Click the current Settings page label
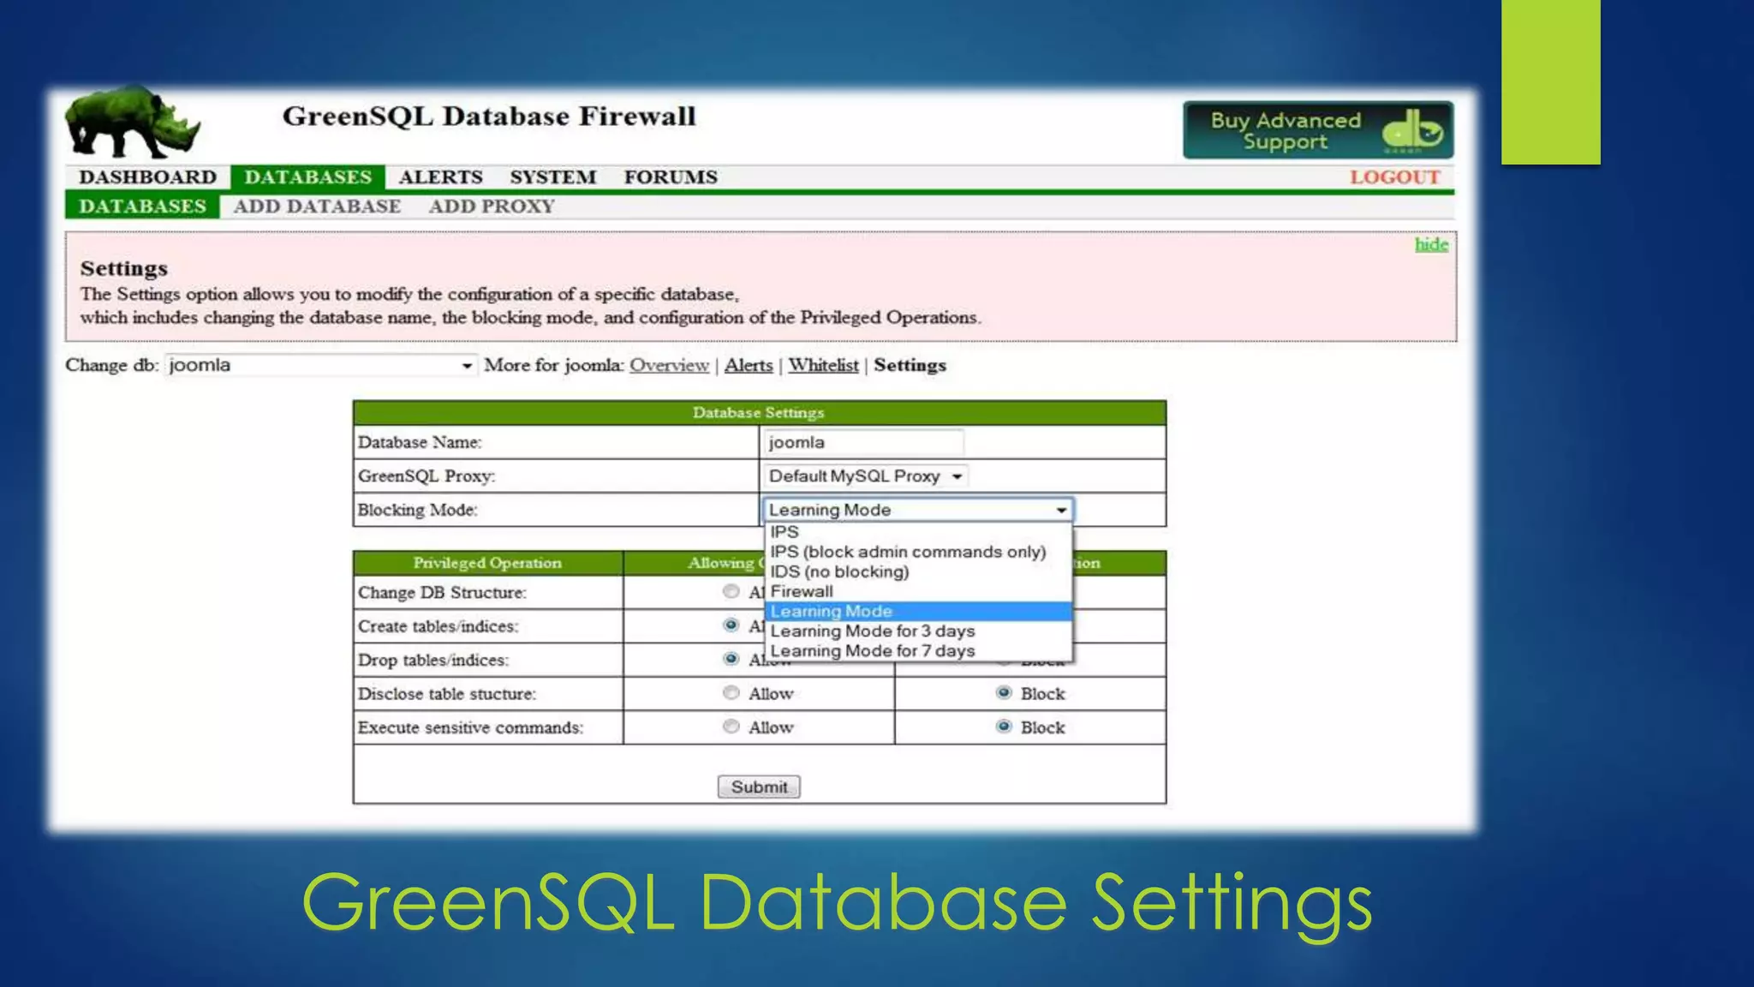 [910, 365]
